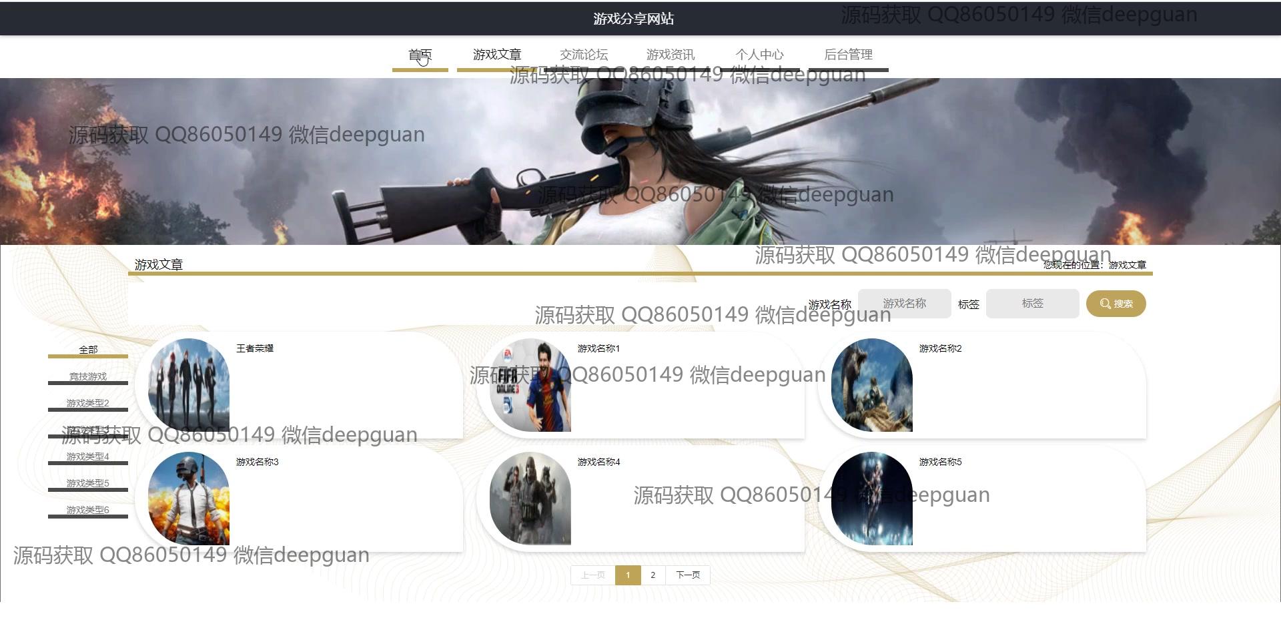Switch to the 交流论坛 tab

584,55
